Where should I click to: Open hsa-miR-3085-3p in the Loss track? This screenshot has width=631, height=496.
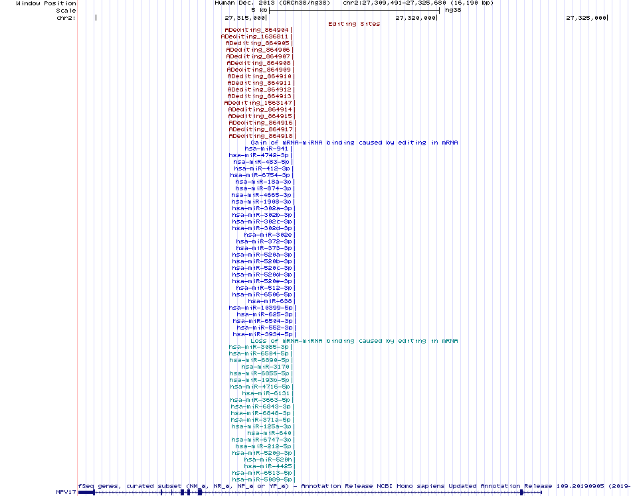[259, 347]
